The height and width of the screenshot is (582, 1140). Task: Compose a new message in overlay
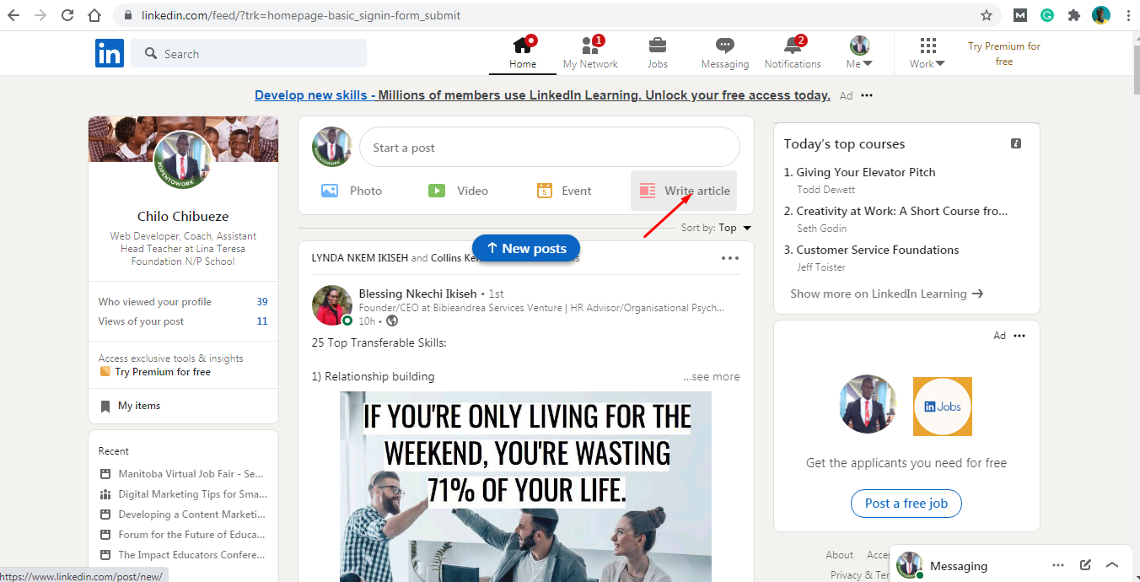point(1086,565)
